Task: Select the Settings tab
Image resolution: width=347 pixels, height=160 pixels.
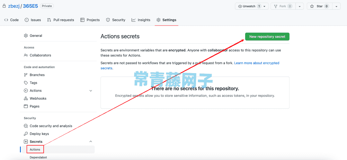Action: (166, 20)
